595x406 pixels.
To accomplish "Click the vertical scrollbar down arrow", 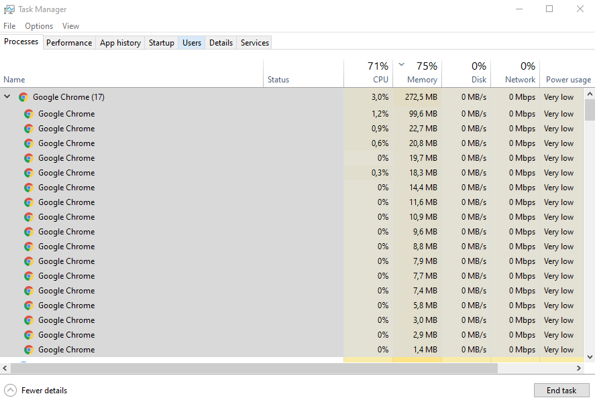I will [x=590, y=356].
